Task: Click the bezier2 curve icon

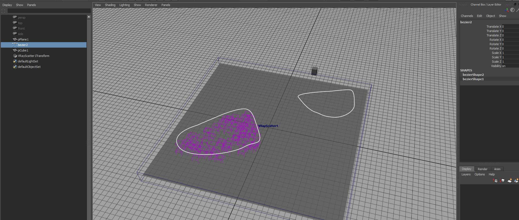Action: pyautogui.click(x=15, y=45)
